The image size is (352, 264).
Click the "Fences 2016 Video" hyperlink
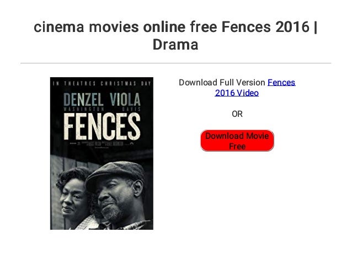tap(281, 83)
